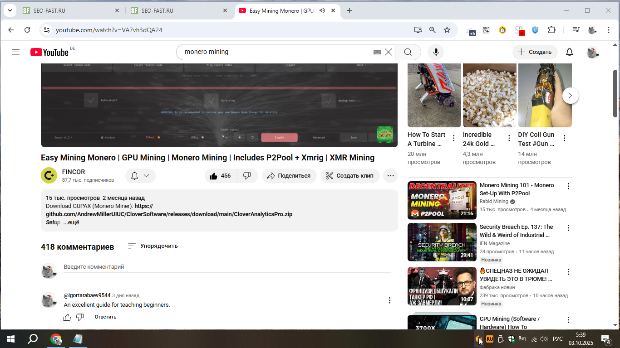Open Windows Security shield tray icon
Image resolution: width=620 pixels, height=348 pixels.
[512, 339]
